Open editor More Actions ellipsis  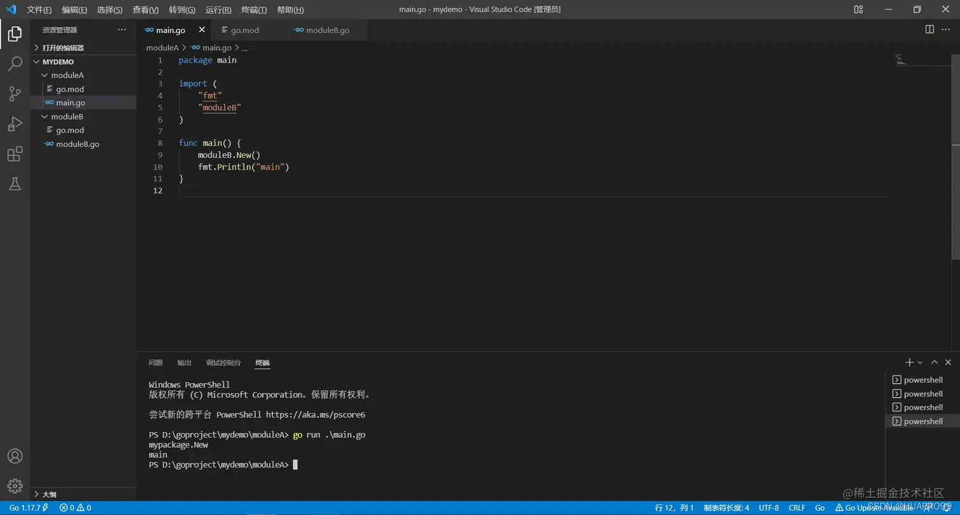pyautogui.click(x=945, y=29)
